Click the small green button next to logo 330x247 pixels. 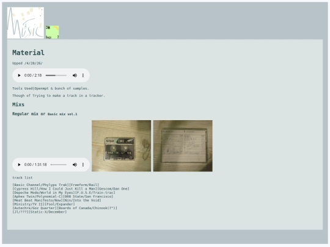point(52,32)
